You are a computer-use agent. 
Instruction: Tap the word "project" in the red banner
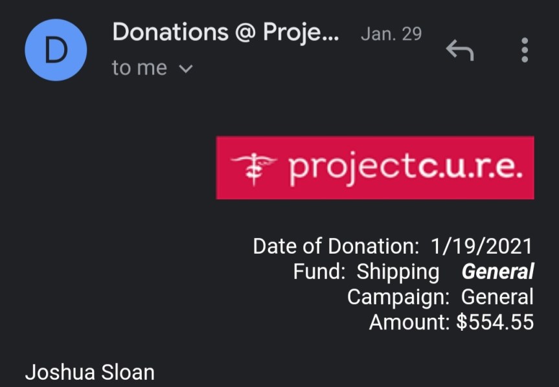[352, 168]
